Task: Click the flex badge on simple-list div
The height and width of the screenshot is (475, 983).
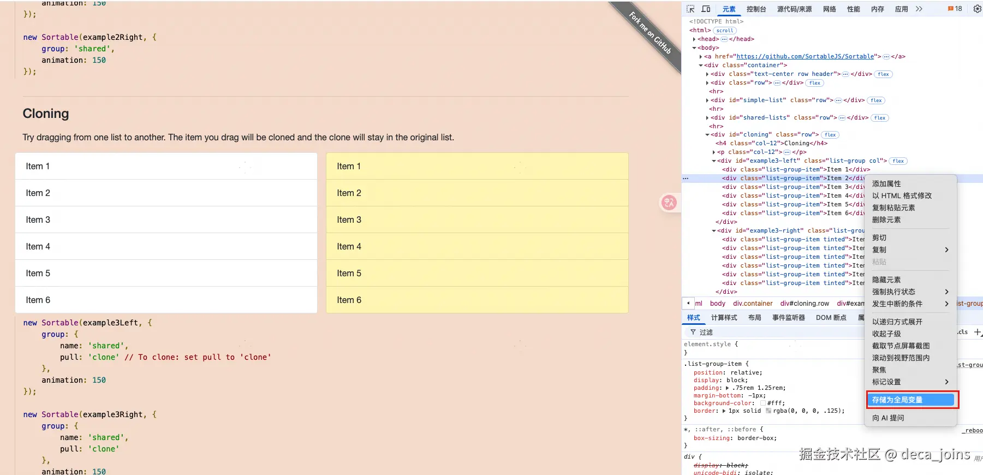Action: pyautogui.click(x=876, y=100)
